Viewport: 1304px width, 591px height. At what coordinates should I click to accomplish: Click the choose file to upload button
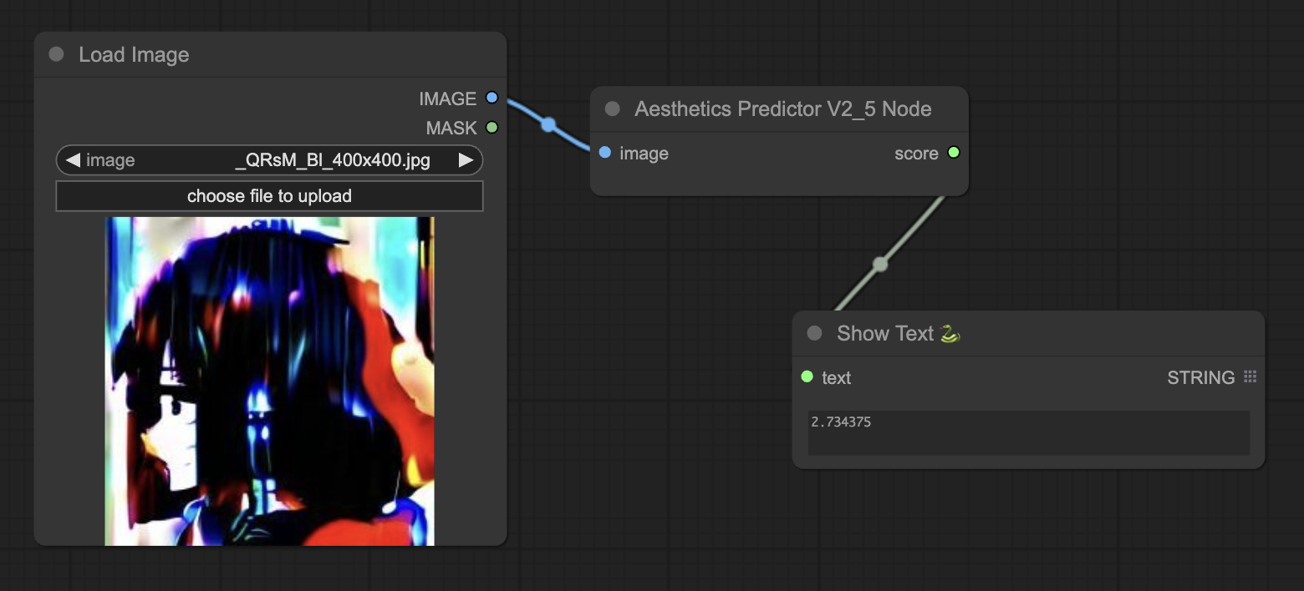coord(269,196)
